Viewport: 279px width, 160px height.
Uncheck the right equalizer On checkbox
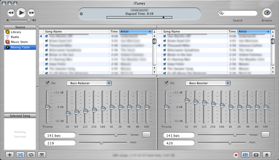(x=166, y=83)
